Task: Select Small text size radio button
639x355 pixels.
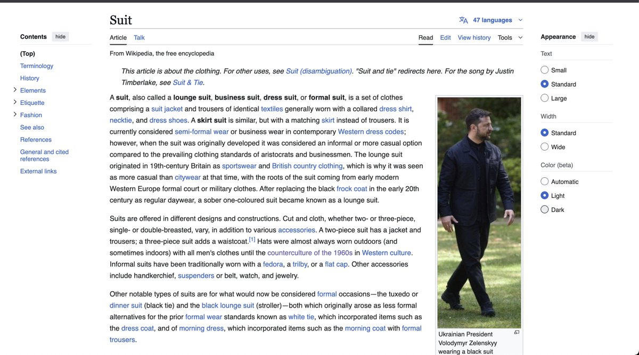Action: pos(544,70)
